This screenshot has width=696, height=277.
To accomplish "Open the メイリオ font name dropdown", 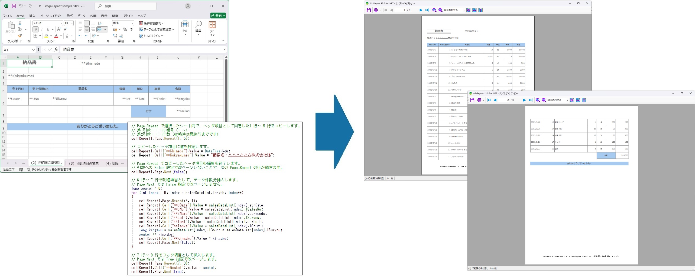I will tap(61, 23).
